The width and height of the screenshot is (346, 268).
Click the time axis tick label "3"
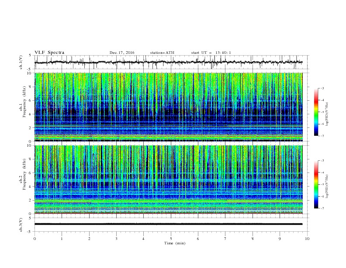[116, 239]
